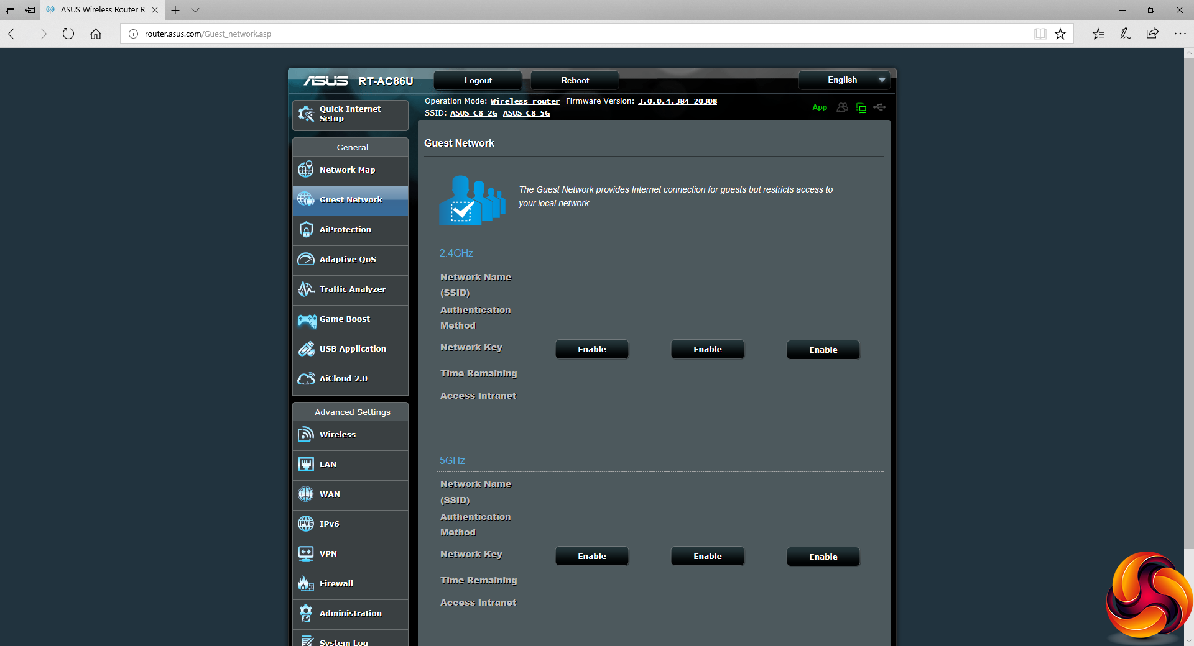Click the USB Application icon
The width and height of the screenshot is (1194, 646).
coord(306,349)
